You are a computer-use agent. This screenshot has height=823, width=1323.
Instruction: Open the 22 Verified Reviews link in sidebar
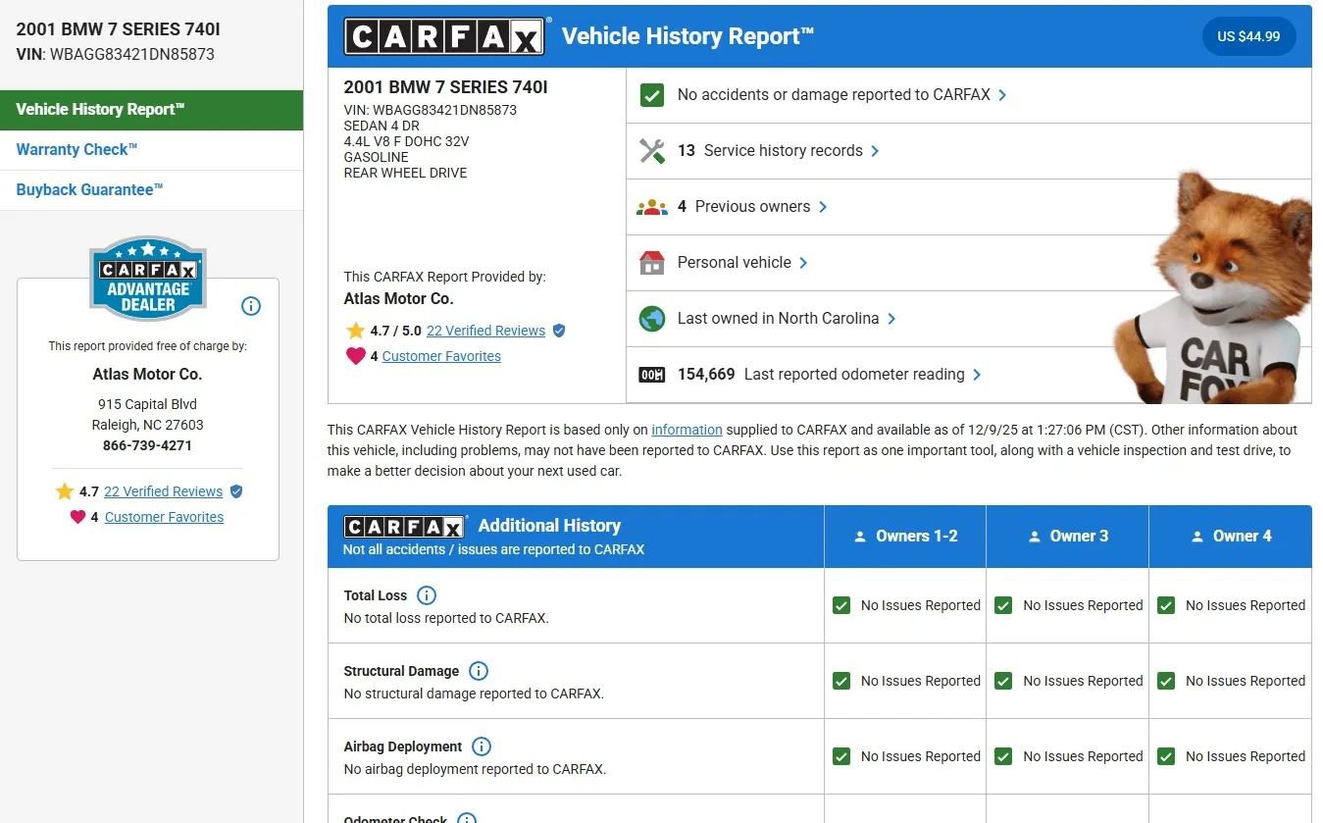pos(163,491)
